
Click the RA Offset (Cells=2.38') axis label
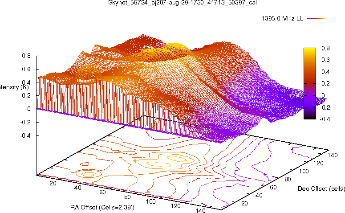[102, 207]
